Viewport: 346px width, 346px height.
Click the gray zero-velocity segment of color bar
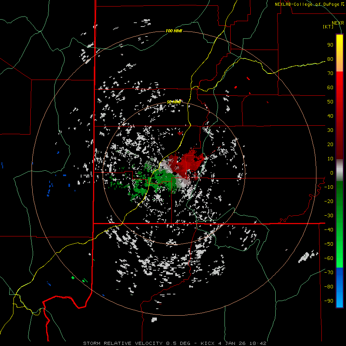pyautogui.click(x=339, y=170)
